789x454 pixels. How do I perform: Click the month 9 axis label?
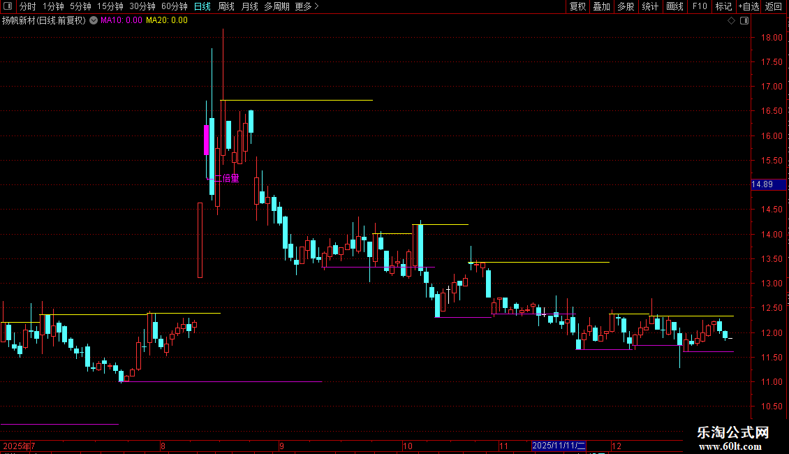[x=282, y=446]
